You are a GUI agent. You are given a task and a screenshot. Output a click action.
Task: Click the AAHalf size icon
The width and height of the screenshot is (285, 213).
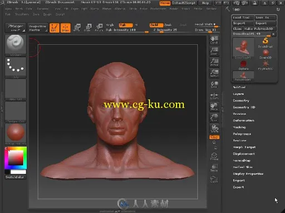(x=214, y=73)
